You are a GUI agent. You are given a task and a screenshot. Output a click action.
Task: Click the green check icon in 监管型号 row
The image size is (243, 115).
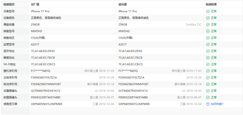pos(208,45)
